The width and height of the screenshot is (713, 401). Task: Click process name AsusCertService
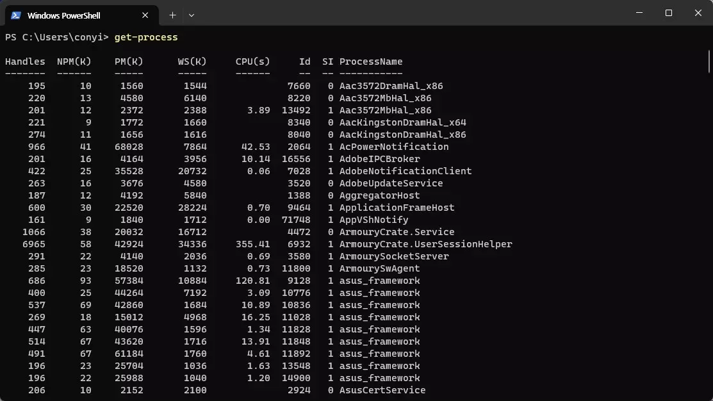pyautogui.click(x=382, y=390)
